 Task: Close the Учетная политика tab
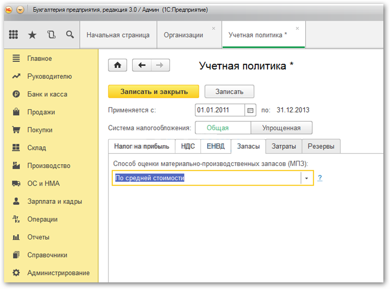(x=297, y=28)
